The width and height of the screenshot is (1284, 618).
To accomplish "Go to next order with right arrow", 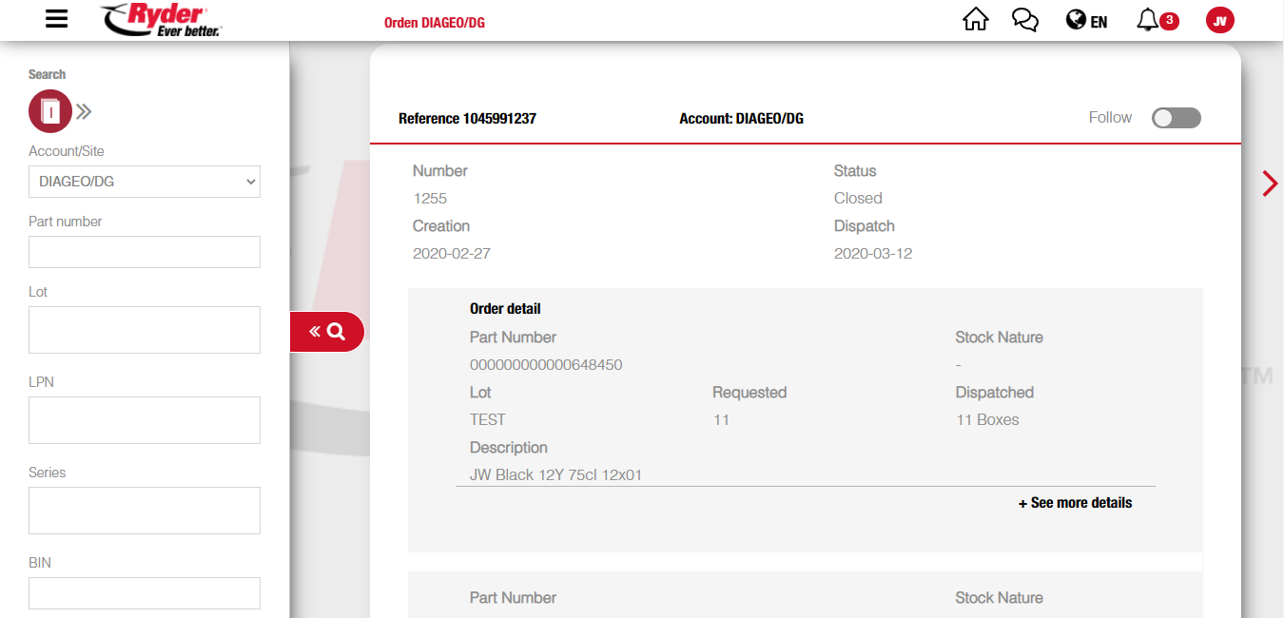I will [1269, 183].
